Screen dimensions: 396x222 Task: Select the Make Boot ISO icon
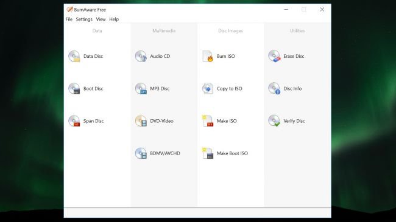208,153
